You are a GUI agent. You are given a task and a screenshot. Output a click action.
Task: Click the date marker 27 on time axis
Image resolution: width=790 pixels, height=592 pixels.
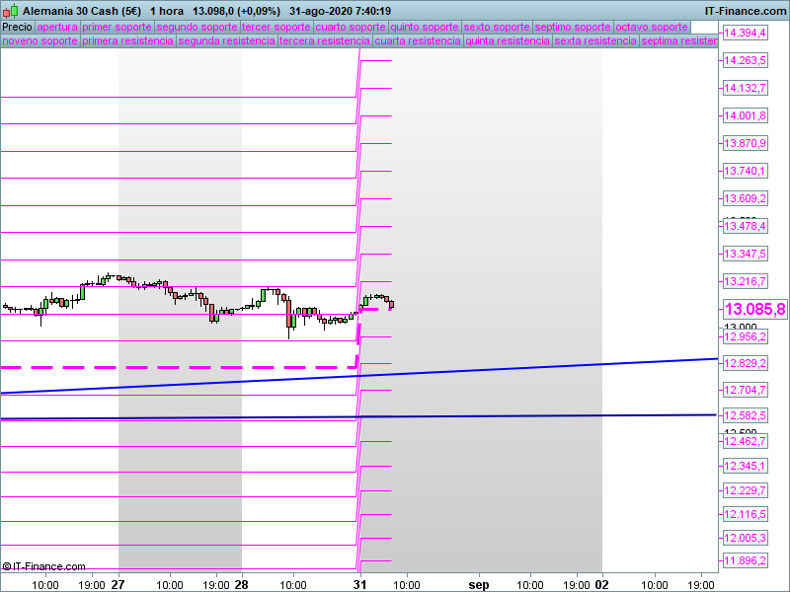click(x=118, y=584)
